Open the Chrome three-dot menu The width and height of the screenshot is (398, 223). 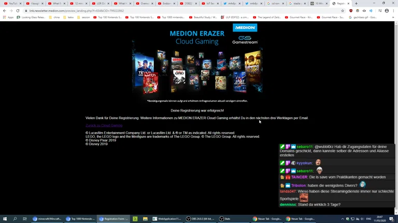[394, 11]
